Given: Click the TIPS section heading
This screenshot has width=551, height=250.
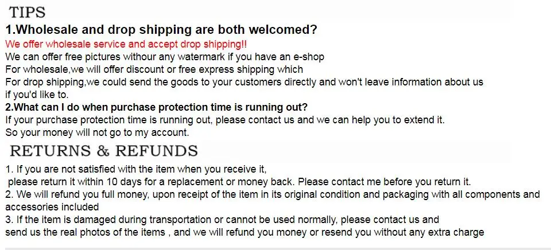Looking at the screenshot, I should [28, 12].
